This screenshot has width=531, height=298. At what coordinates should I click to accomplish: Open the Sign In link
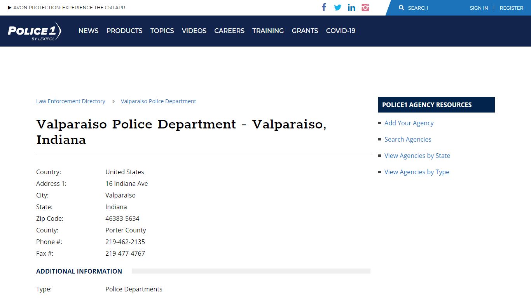(x=479, y=8)
